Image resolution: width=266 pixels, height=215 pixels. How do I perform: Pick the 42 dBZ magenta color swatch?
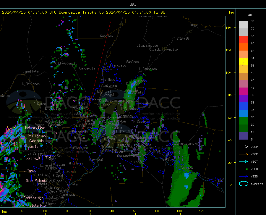[x=244, y=91]
